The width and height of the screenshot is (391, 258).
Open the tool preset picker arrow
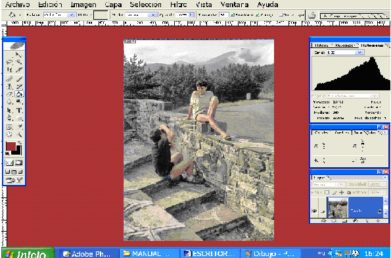20,15
